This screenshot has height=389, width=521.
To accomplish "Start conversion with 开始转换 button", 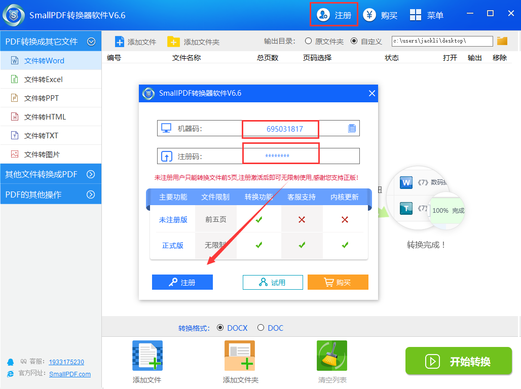I will 459,361.
